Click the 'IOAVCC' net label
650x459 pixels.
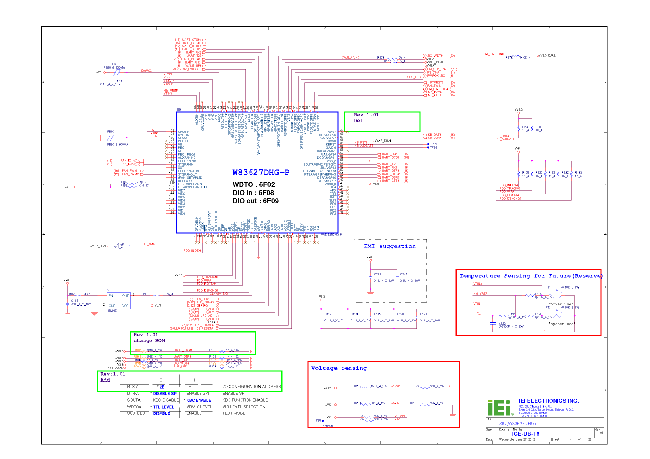pos(147,71)
